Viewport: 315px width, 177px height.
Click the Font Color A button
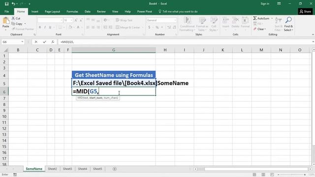(78, 27)
